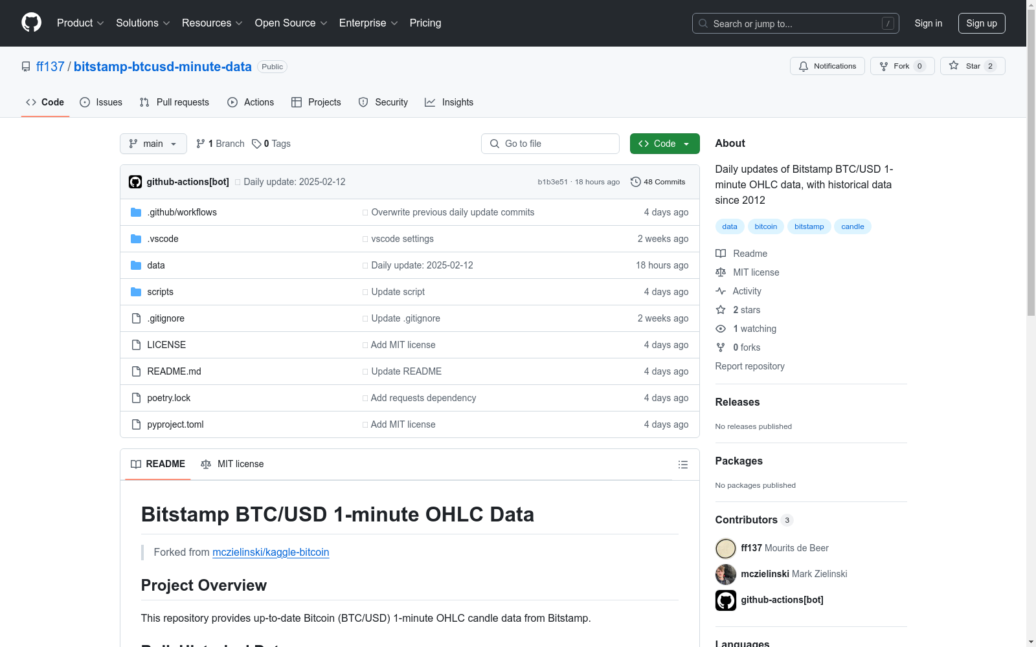Viewport: 1036px width, 647px height.
Task: Open commit hash b1b3e51
Action: tap(553, 182)
